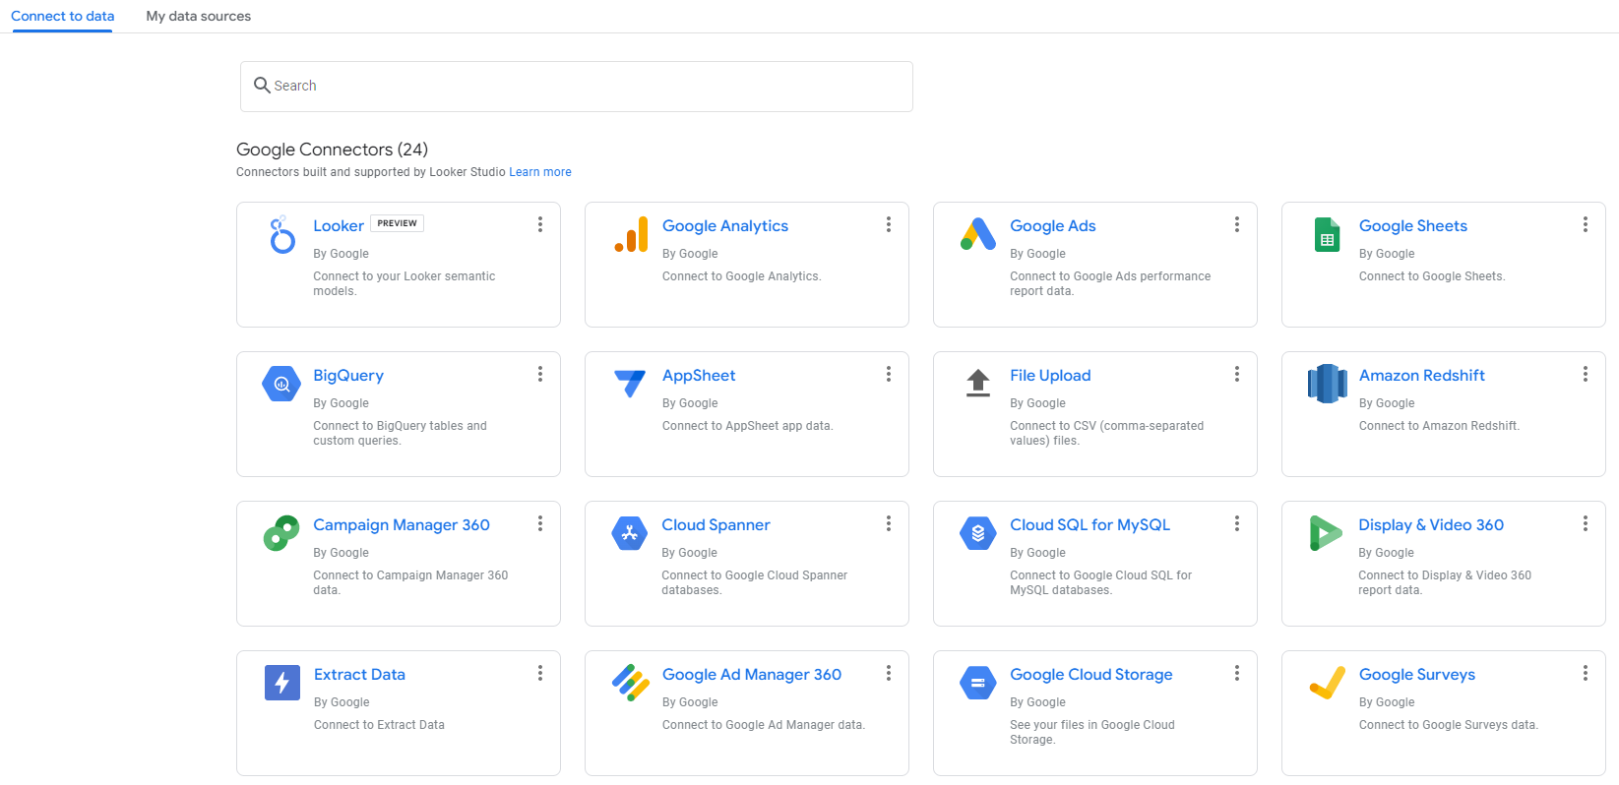
Task: Switch to the Connect to data tab
Action: pyautogui.click(x=62, y=16)
